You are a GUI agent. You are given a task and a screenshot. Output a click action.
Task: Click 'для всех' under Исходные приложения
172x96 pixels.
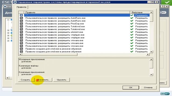[x=26, y=62]
